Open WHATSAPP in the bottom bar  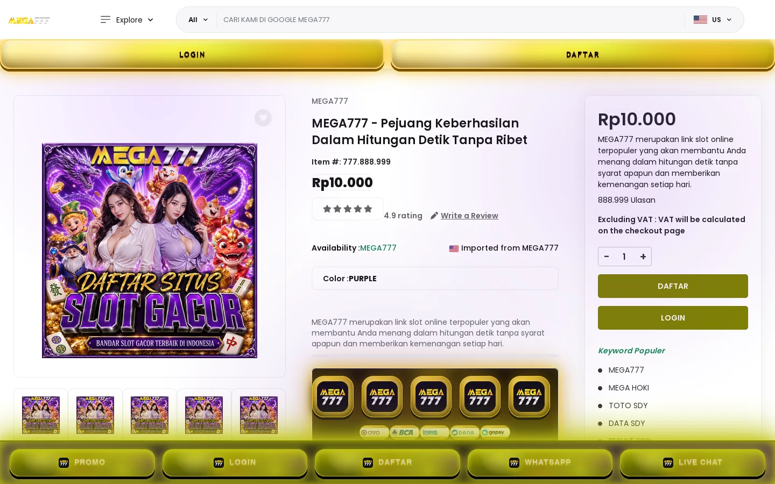point(540,462)
